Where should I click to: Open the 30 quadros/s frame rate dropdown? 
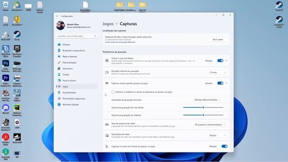point(210,125)
